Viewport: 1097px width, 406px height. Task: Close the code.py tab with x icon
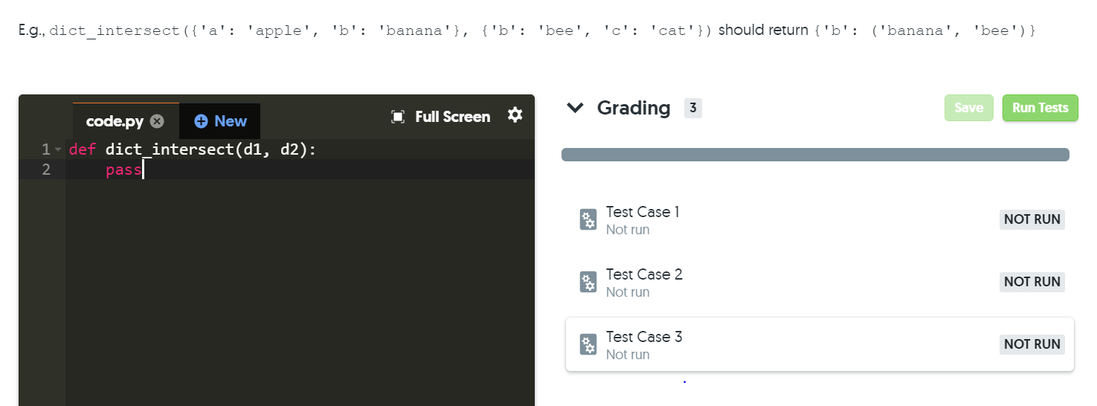click(x=157, y=121)
